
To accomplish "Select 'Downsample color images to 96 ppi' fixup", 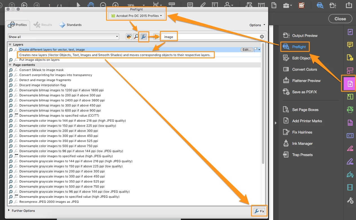I will (71, 151).
